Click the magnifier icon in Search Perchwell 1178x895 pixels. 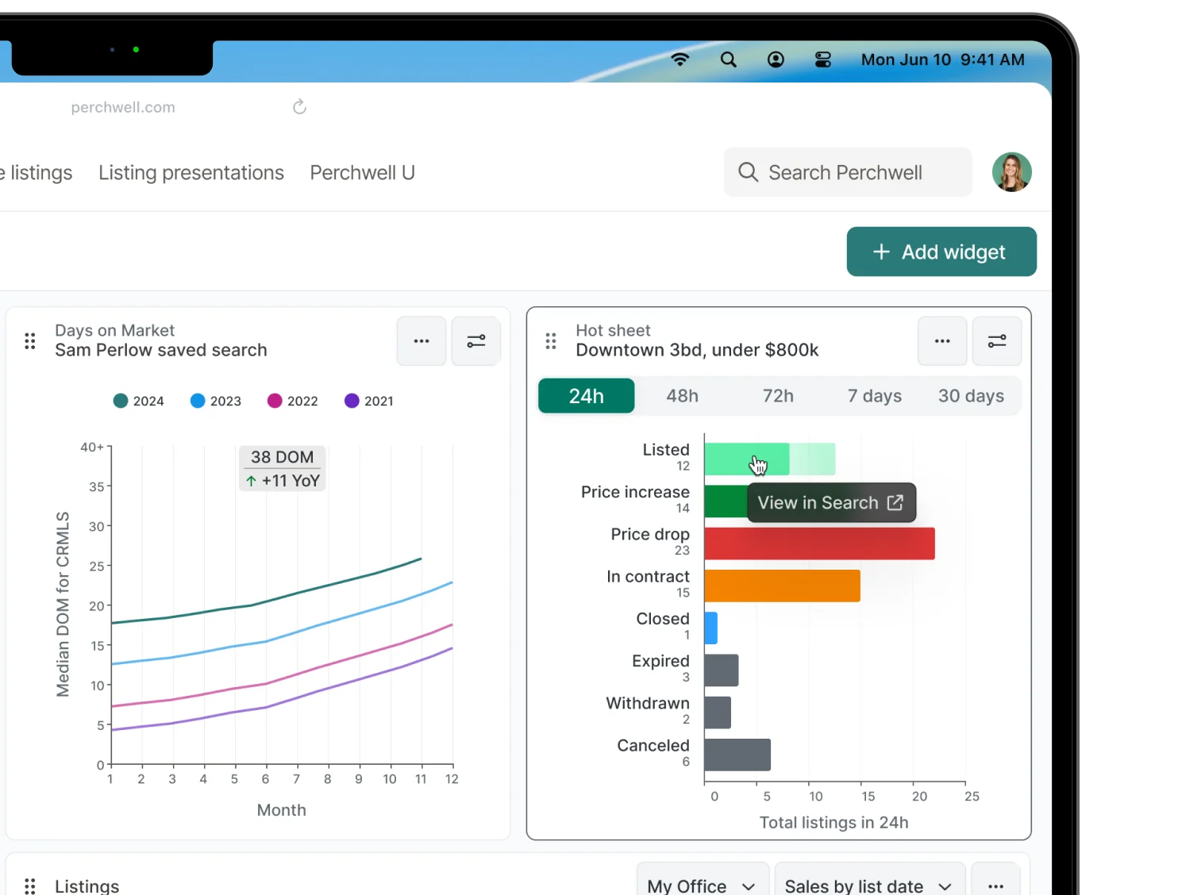click(x=748, y=172)
